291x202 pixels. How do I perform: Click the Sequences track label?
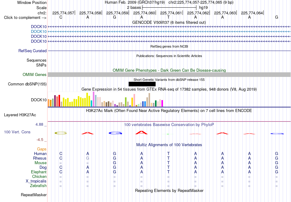click(x=36, y=60)
